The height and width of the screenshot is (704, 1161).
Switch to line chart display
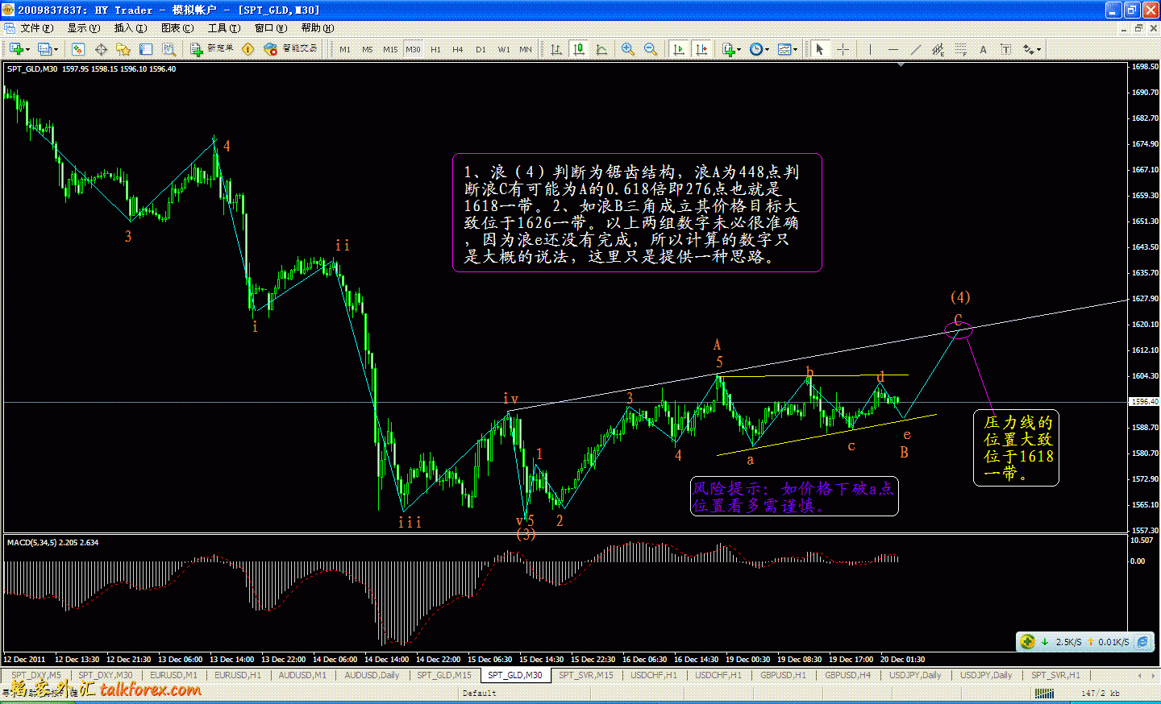601,49
